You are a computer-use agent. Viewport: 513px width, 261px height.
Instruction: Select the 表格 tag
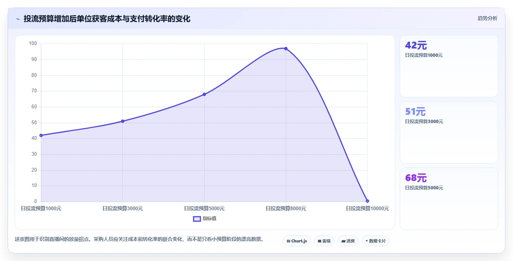tap(324, 241)
